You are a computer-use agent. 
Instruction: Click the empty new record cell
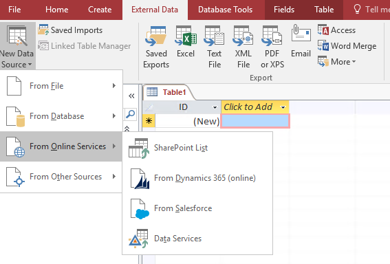pos(255,121)
